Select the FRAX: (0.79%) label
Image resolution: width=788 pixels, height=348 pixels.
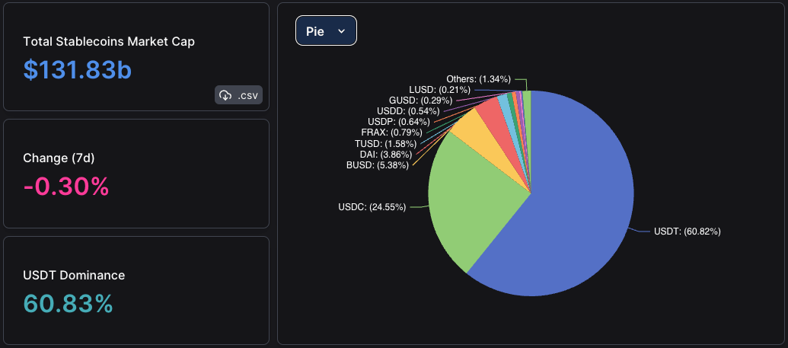391,132
